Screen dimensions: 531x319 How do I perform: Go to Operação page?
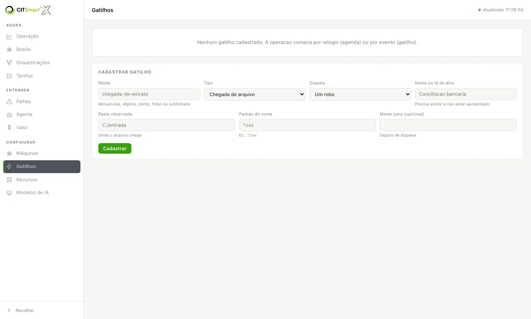(x=42, y=36)
